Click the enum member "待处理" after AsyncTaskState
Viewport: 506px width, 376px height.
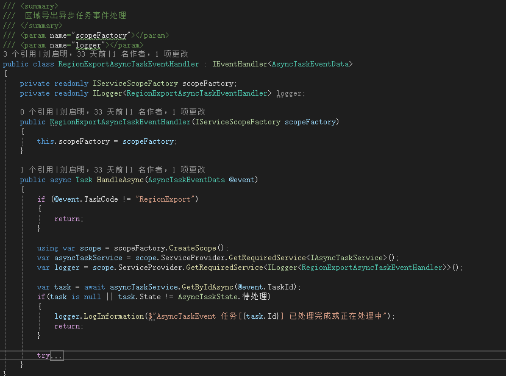pos(255,296)
